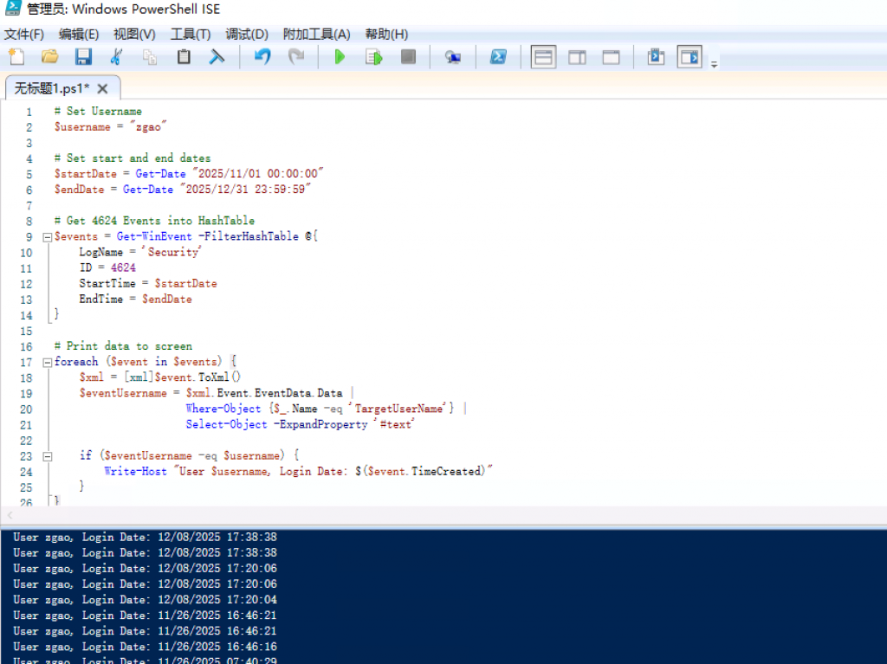
Task: Collapse the $events hashtable code block
Action: click(x=47, y=237)
